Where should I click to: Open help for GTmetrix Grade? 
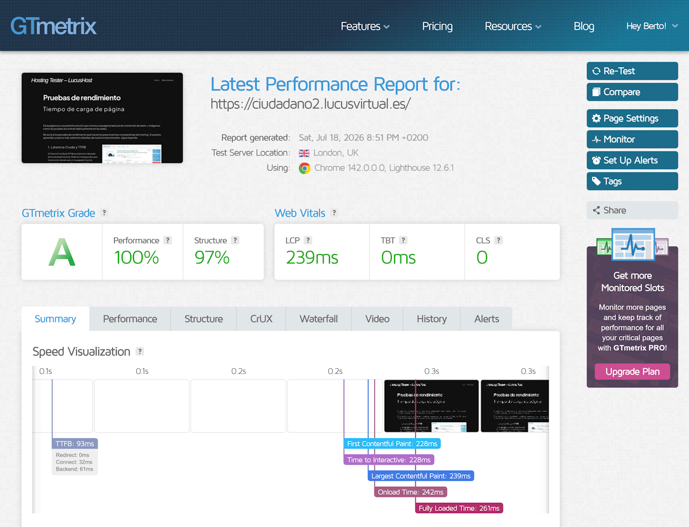coord(104,212)
